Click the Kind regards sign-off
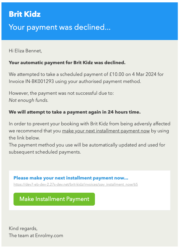 (x=23, y=228)
